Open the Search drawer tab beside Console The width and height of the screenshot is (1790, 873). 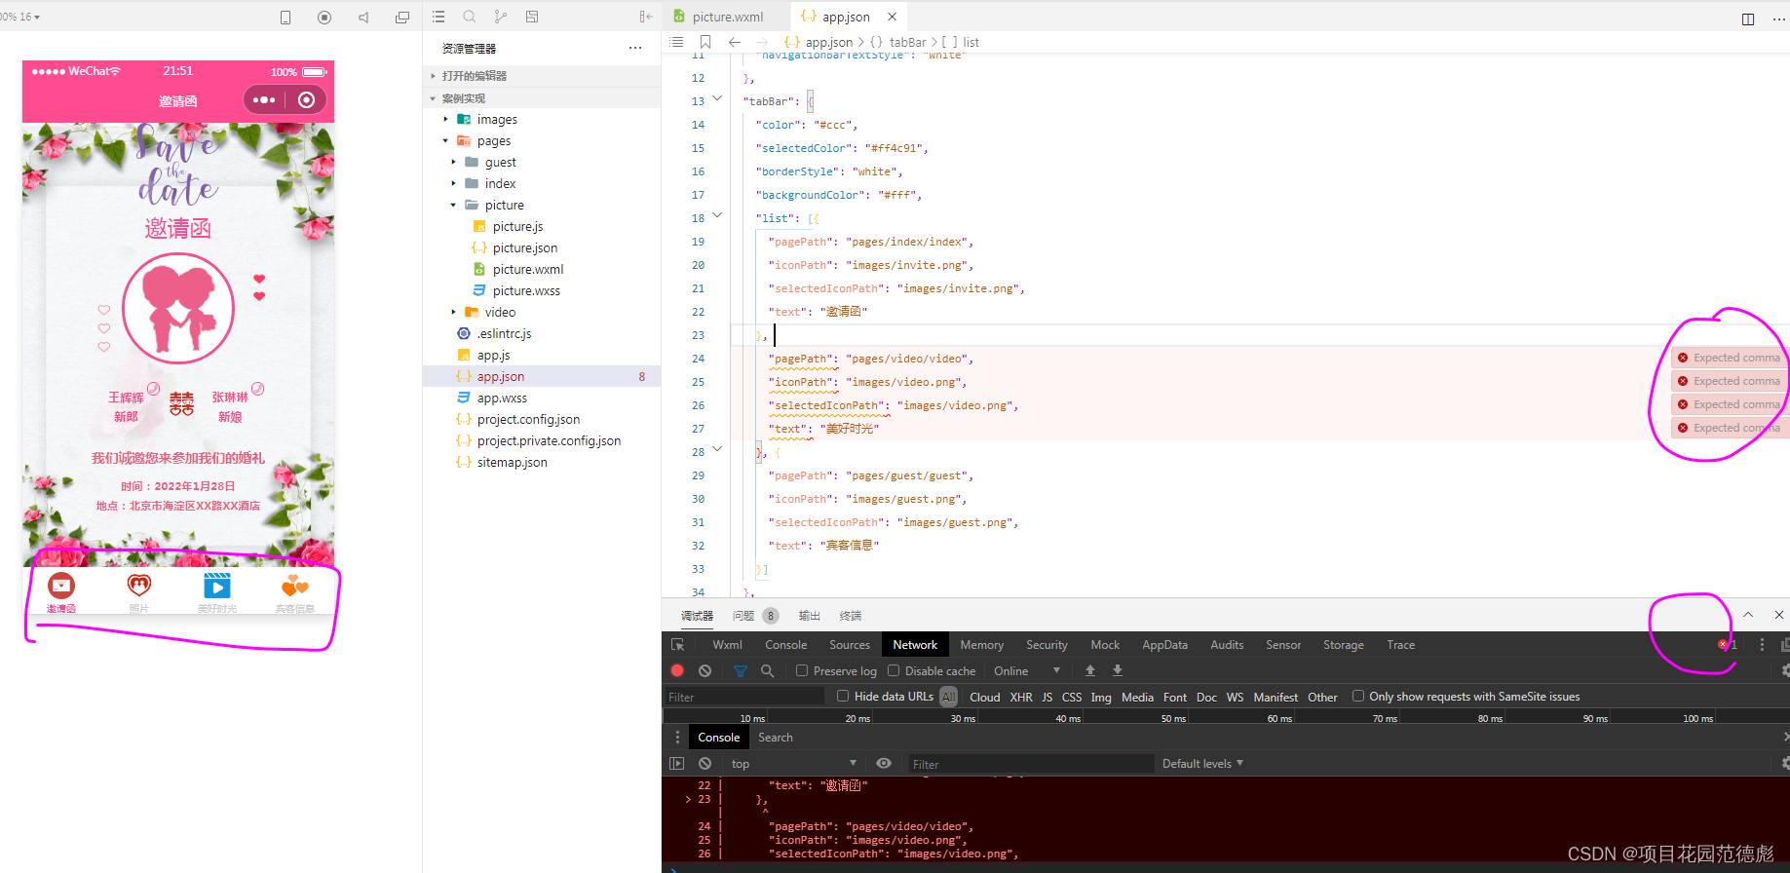point(776,738)
